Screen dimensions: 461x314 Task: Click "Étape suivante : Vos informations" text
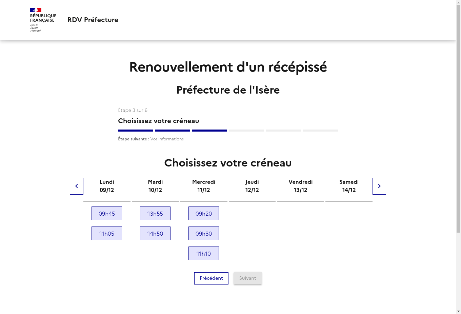point(151,139)
